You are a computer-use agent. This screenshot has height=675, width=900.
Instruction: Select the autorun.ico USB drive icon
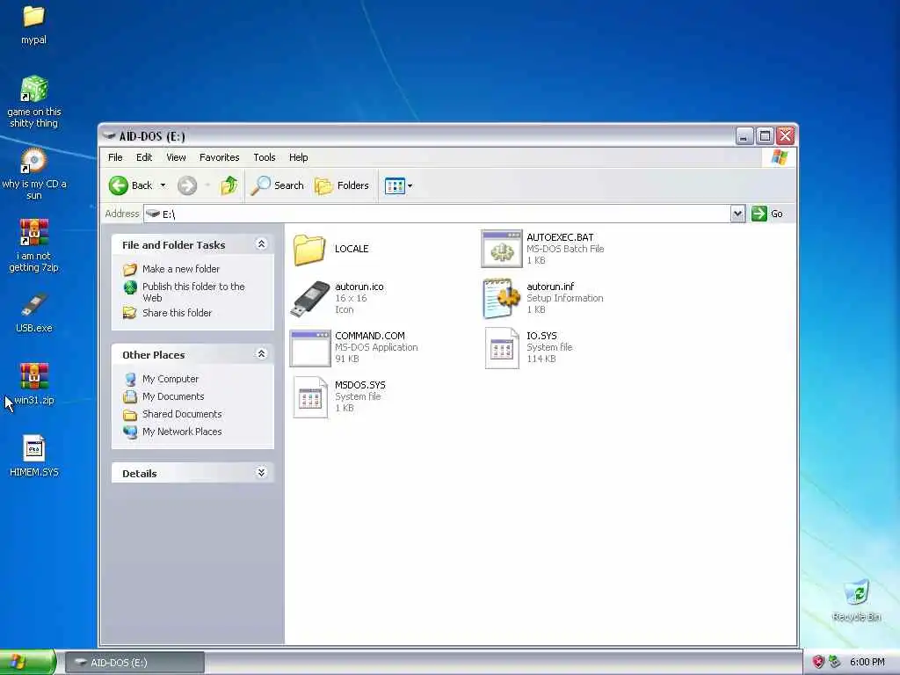[x=309, y=299]
